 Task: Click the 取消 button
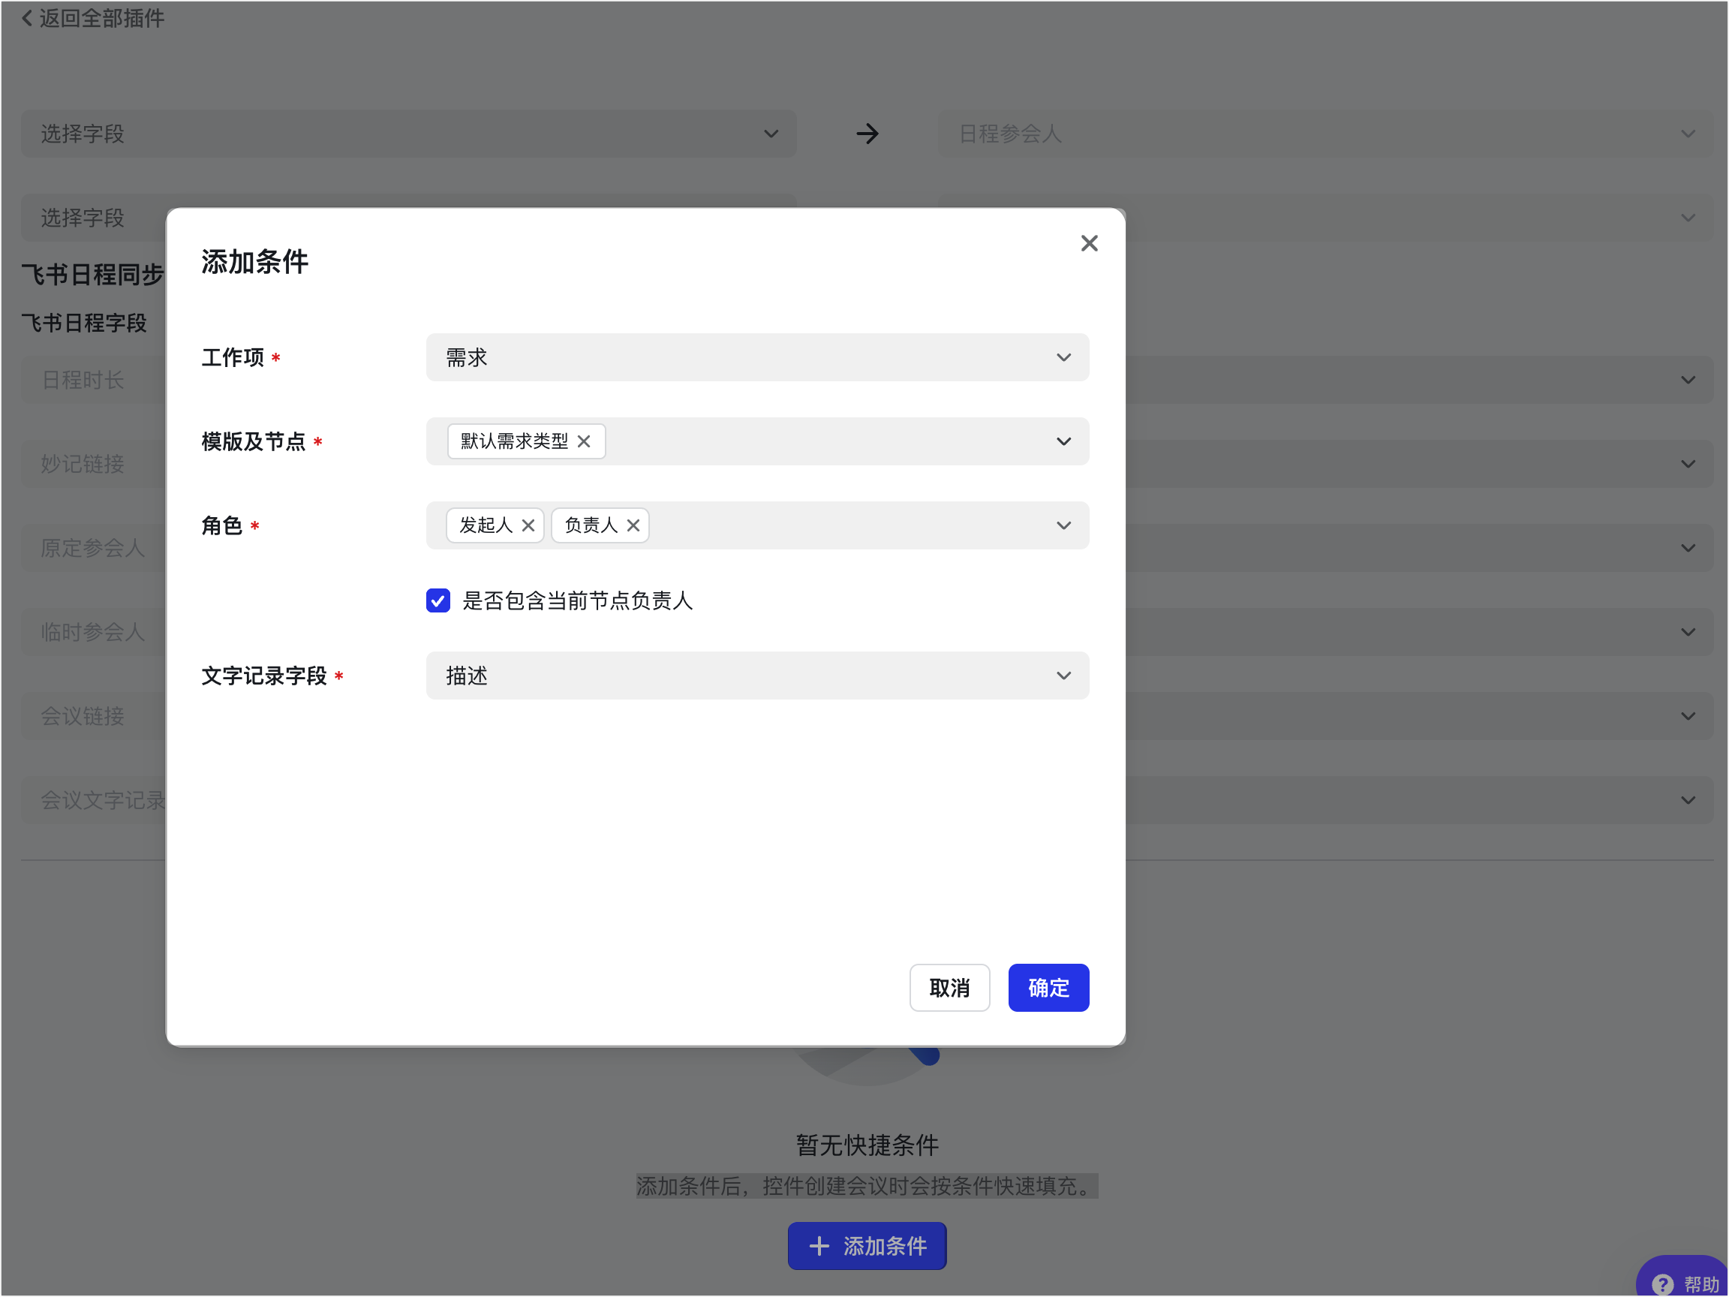pos(950,989)
